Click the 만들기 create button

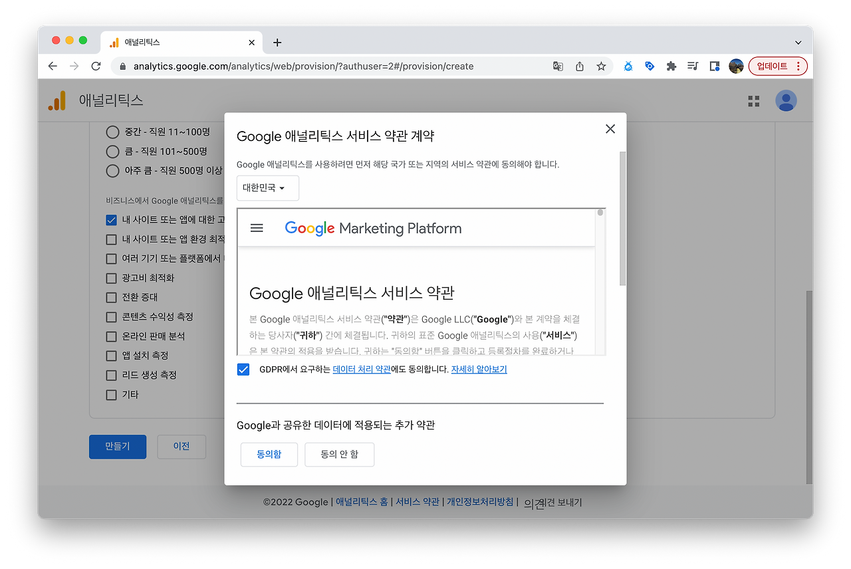point(118,447)
